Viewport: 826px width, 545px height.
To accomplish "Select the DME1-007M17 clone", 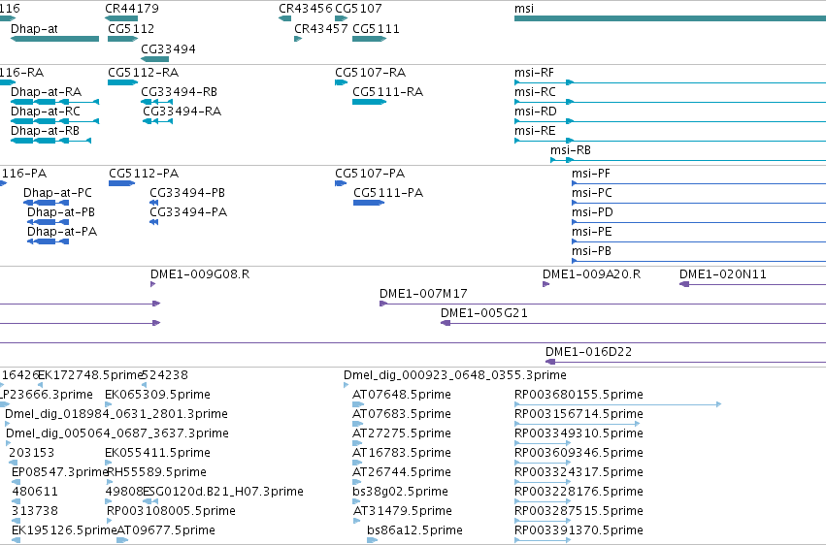I will (x=603, y=305).
